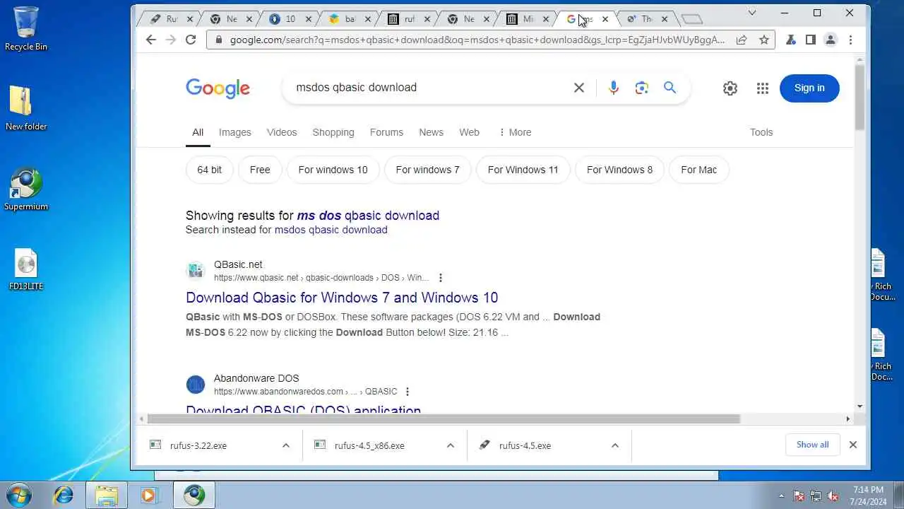Click the Sign in button
The height and width of the screenshot is (509, 904).
point(809,88)
